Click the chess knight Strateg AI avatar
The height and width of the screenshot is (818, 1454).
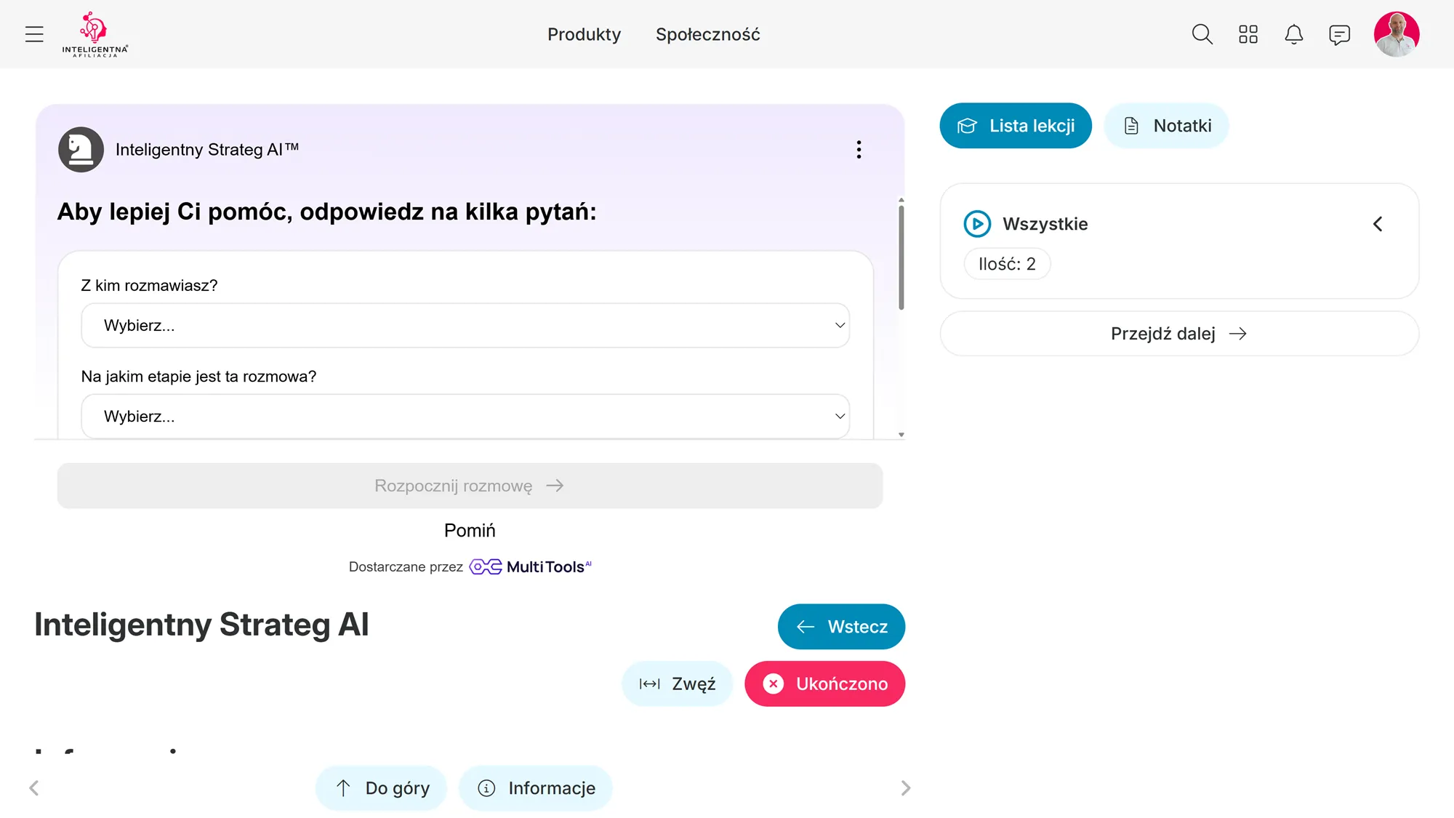(x=81, y=150)
